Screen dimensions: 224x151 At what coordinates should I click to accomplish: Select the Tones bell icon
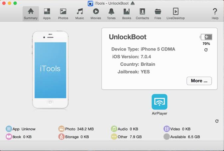click(x=111, y=11)
